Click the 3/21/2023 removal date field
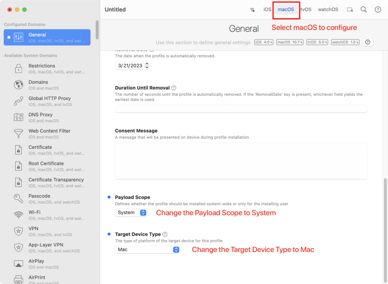This screenshot has height=284, width=388. click(130, 66)
